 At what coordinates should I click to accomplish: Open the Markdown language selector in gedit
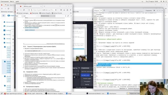(123, 88)
